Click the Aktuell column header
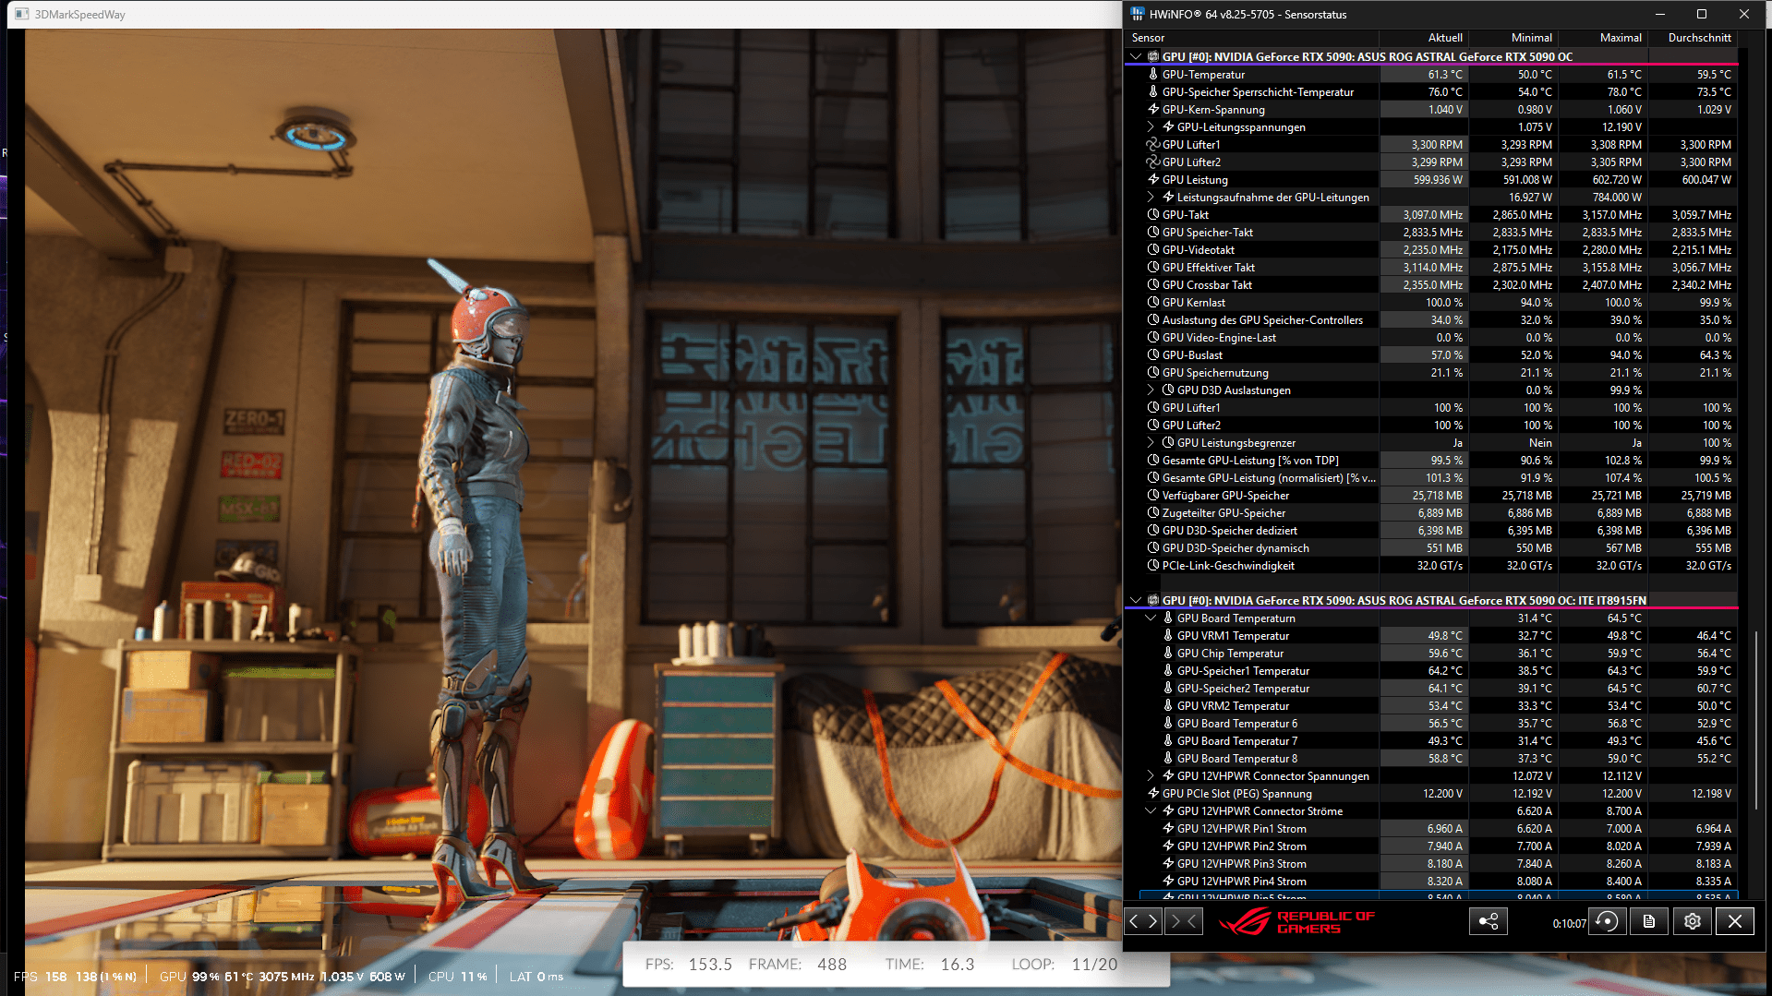This screenshot has height=996, width=1772. (1424, 38)
